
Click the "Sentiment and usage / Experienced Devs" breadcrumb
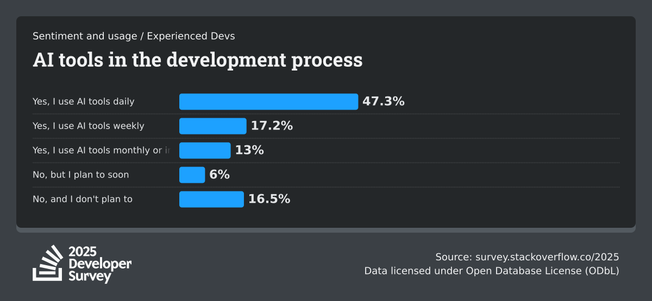[134, 36]
